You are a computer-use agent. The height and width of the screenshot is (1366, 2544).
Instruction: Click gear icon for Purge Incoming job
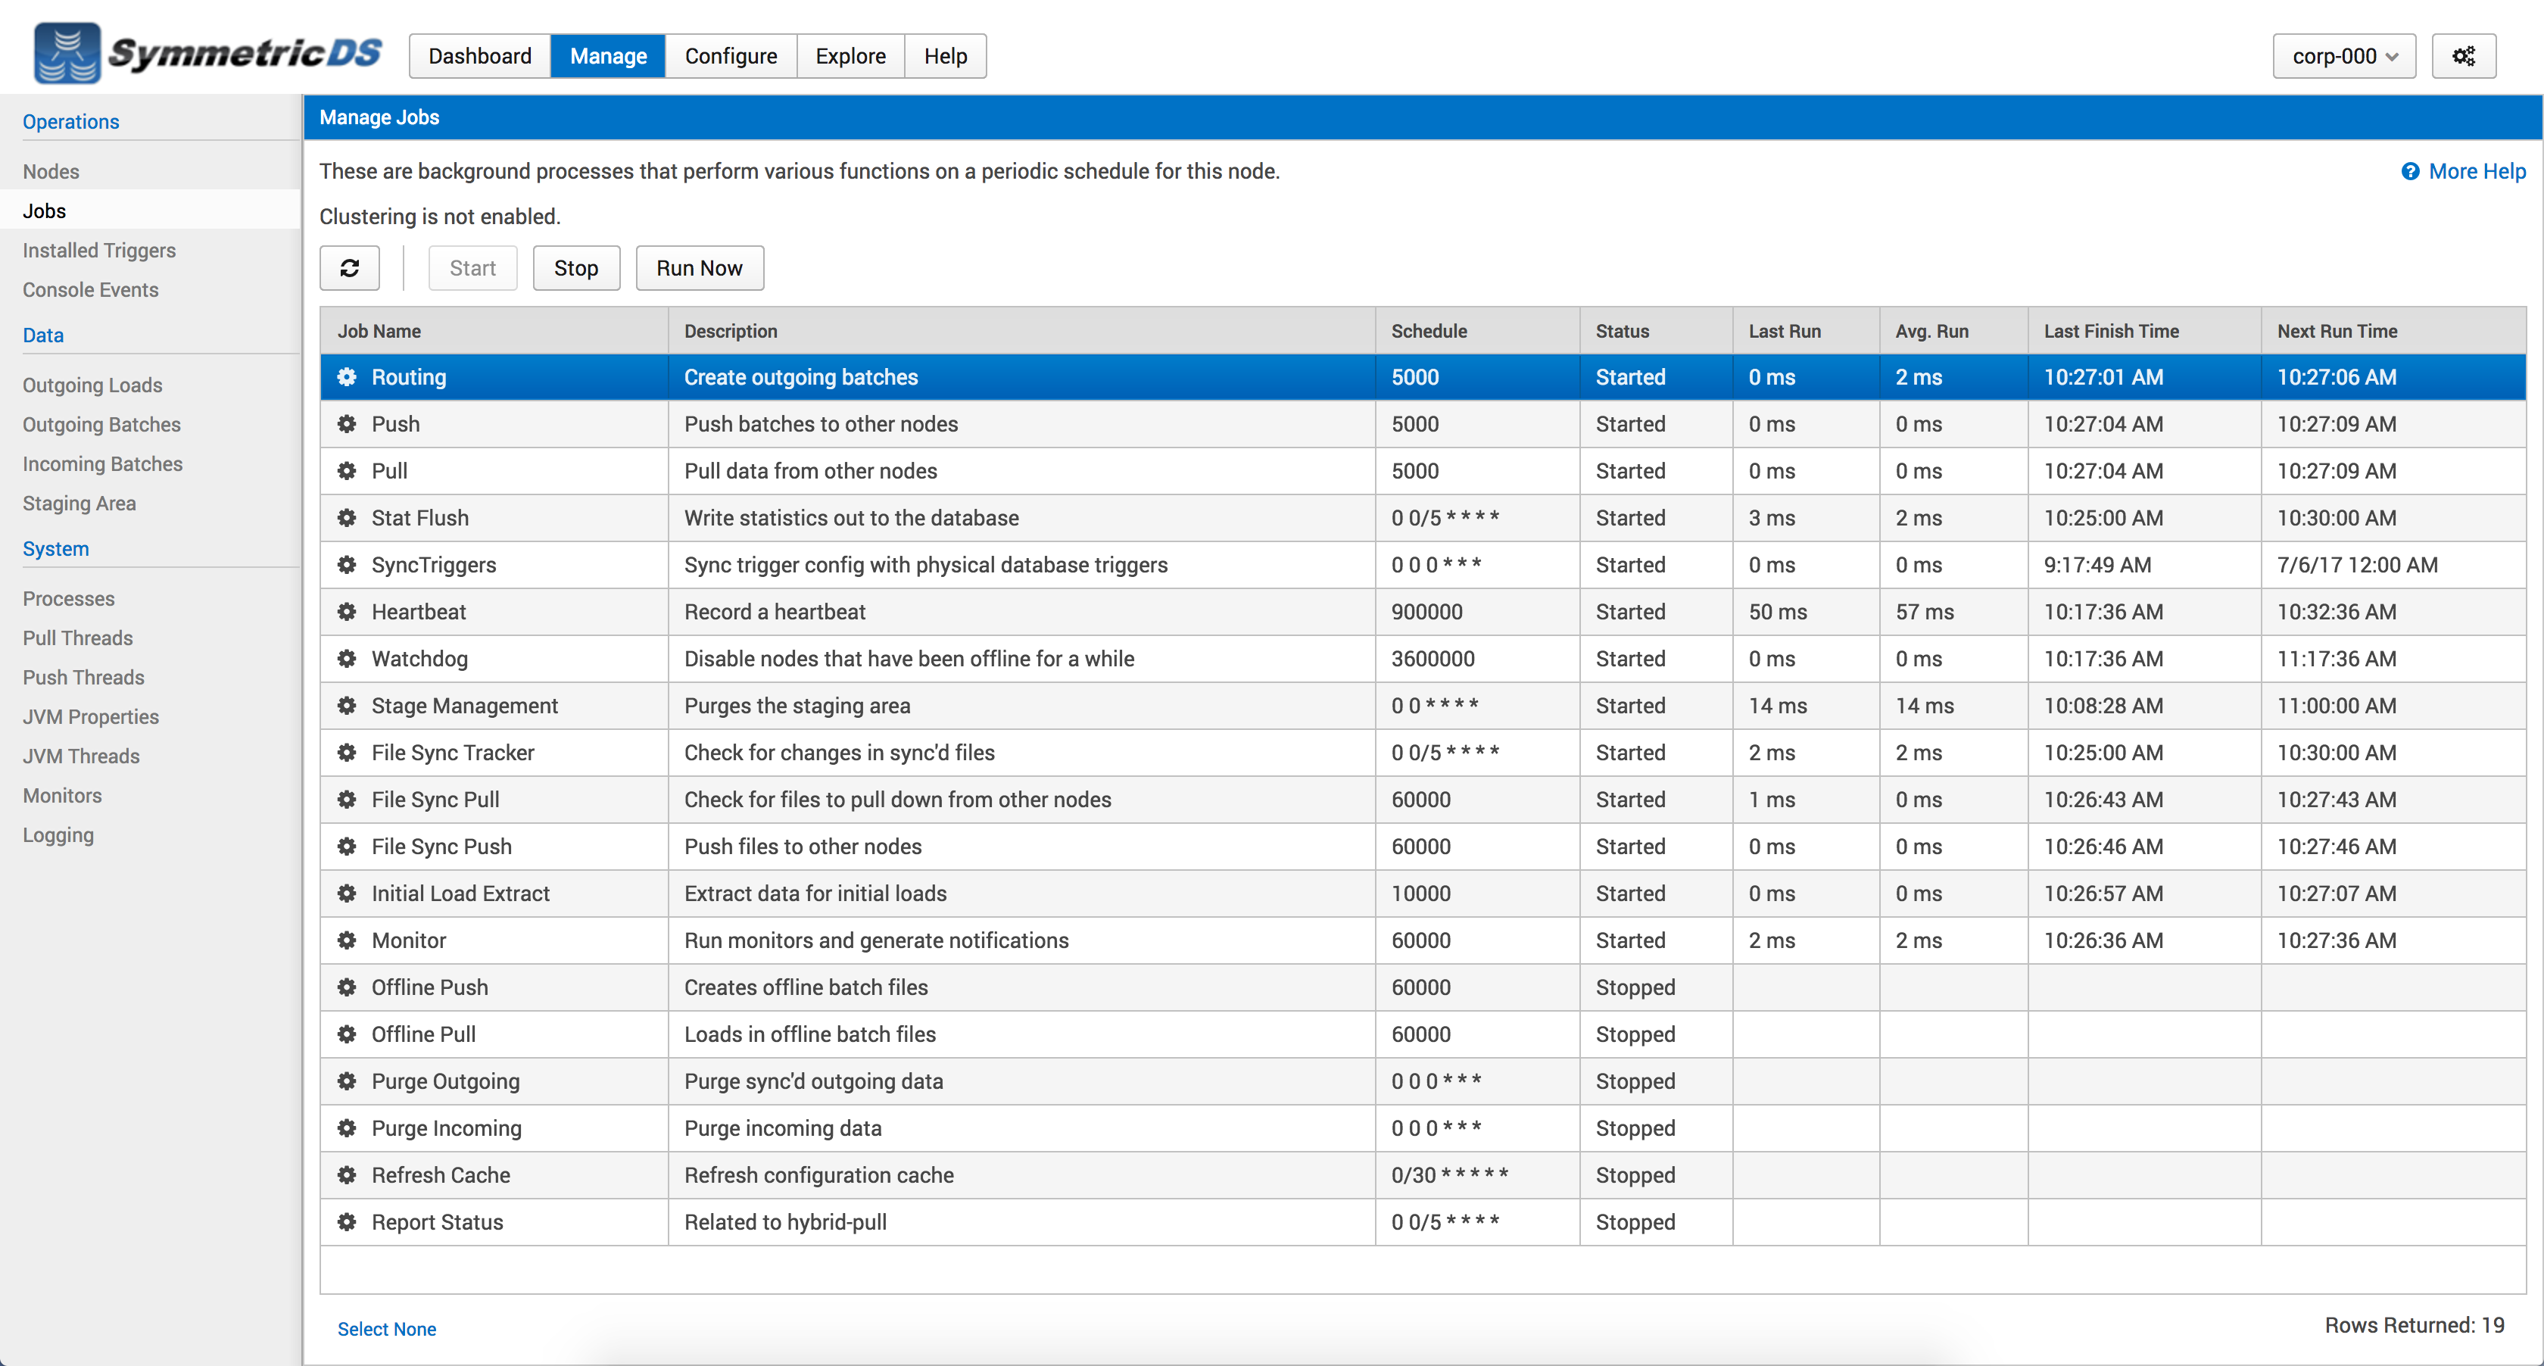(x=347, y=1128)
